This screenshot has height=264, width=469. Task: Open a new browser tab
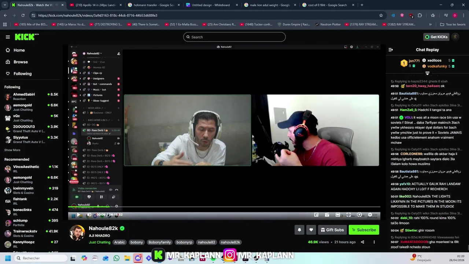click(x=362, y=5)
